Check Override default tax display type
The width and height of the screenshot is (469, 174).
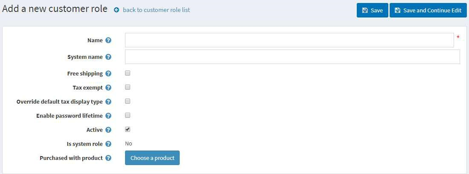[128, 101]
